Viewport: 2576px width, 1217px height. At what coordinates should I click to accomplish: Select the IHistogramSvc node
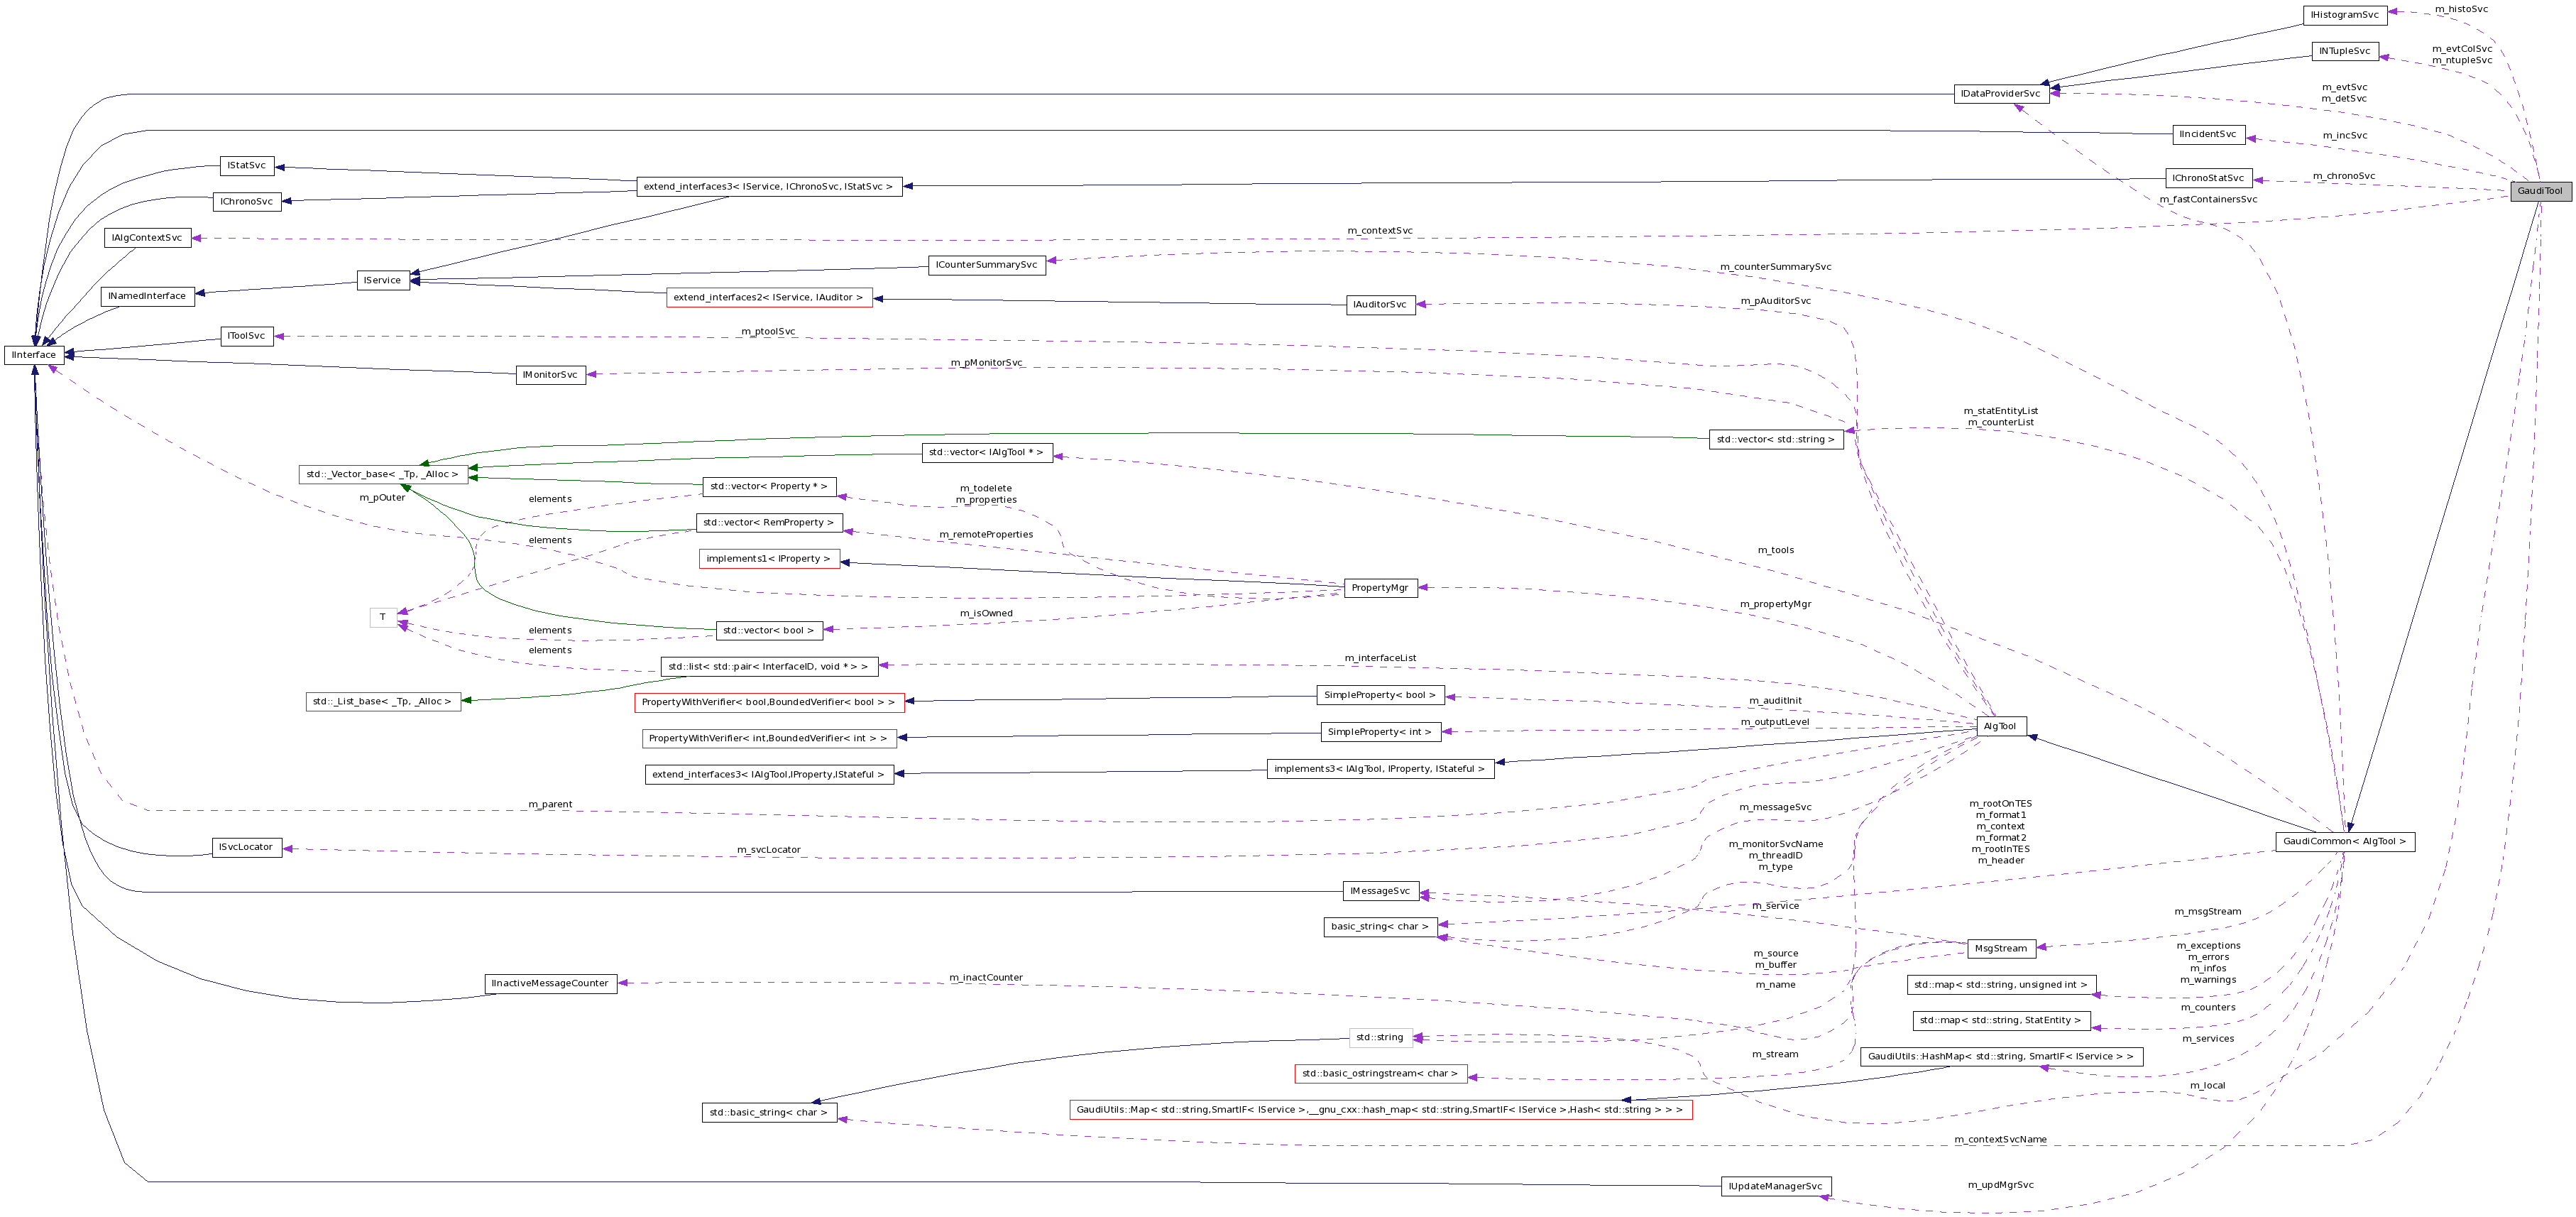(x=2345, y=14)
